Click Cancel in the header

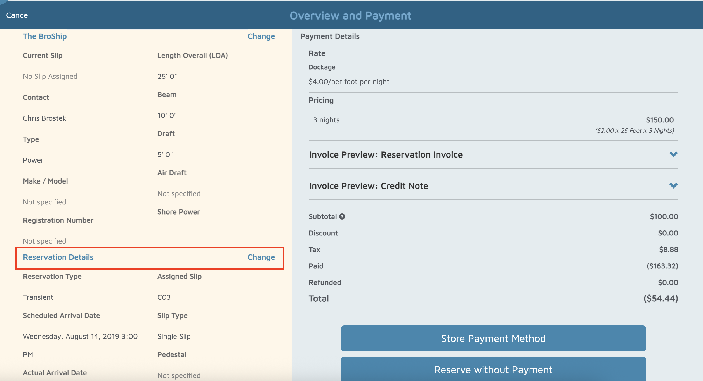tap(18, 15)
